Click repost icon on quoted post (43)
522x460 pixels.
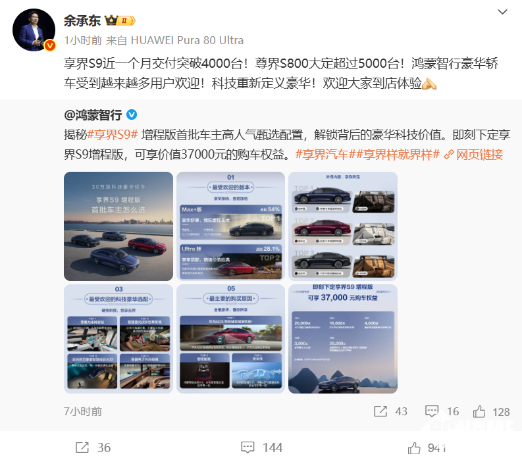tap(380, 411)
